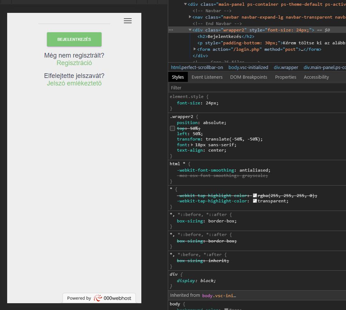Click the Még nem regisztrált? text
Viewport: 346px width, 310px height.
[x=74, y=55]
